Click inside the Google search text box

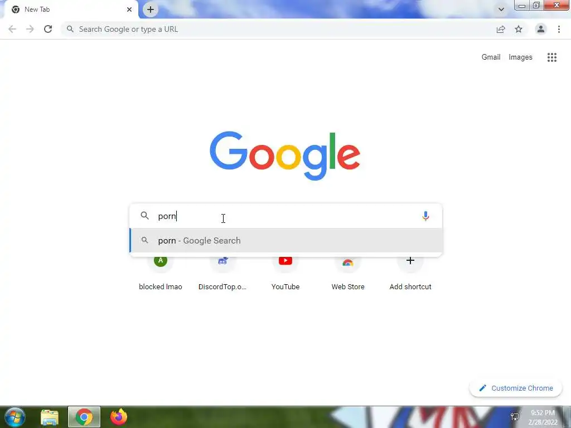tap(286, 216)
